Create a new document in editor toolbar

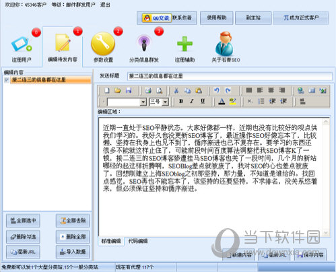point(107,90)
